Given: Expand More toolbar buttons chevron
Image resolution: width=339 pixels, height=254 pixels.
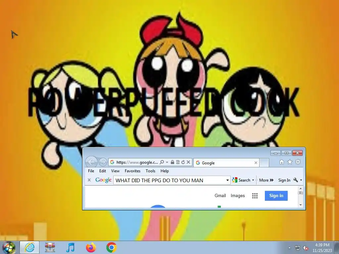Looking at the screenshot, I should pyautogui.click(x=266, y=180).
